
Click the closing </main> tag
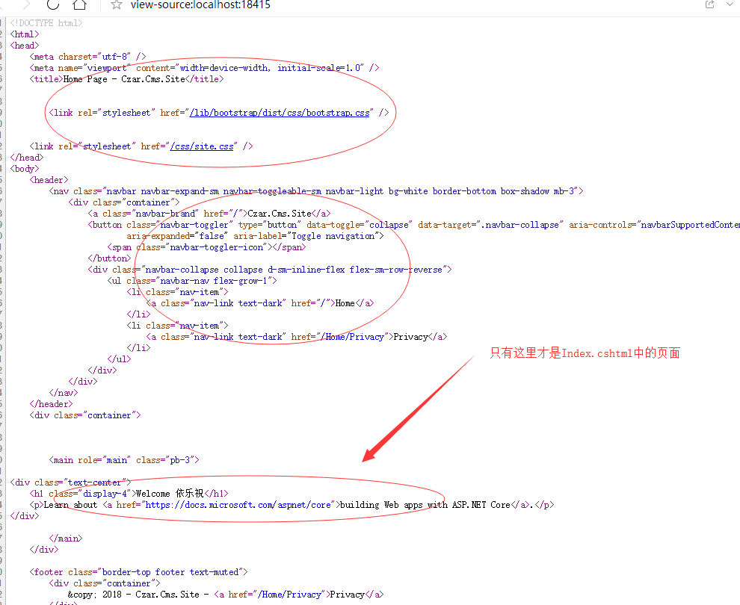(66, 539)
